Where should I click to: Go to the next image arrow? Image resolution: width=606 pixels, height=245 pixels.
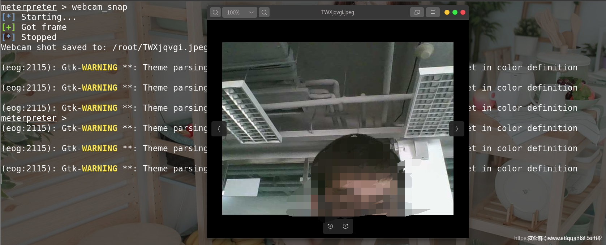point(457,129)
